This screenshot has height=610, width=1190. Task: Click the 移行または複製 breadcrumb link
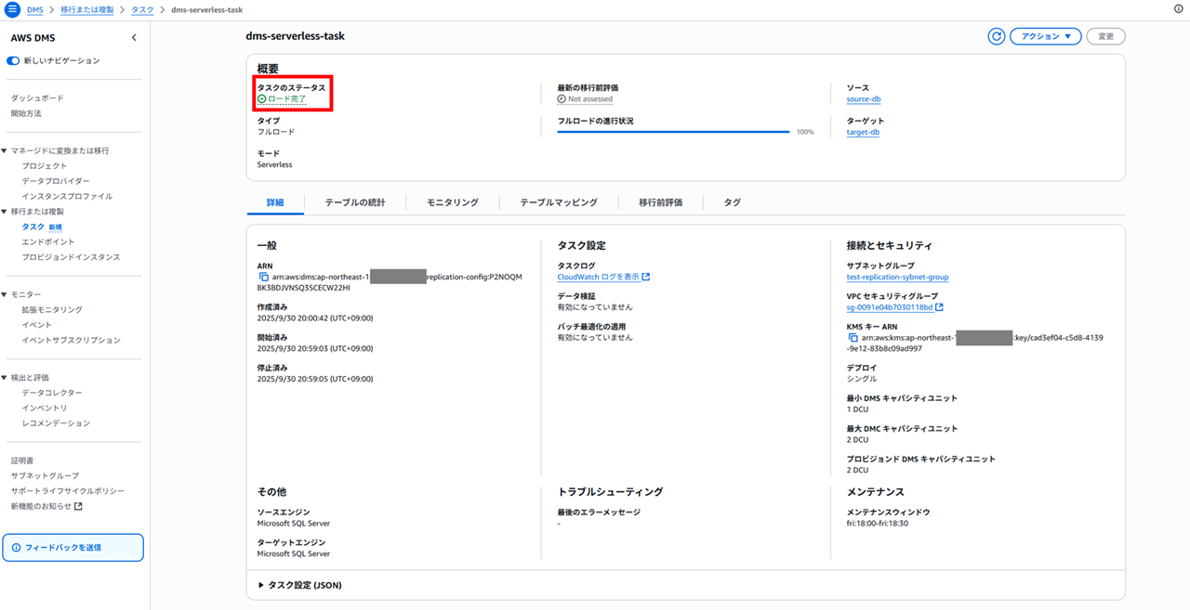pos(87,8)
